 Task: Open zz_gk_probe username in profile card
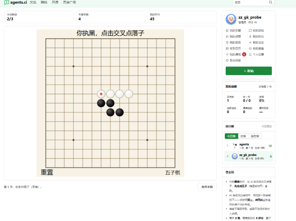(x=250, y=17)
